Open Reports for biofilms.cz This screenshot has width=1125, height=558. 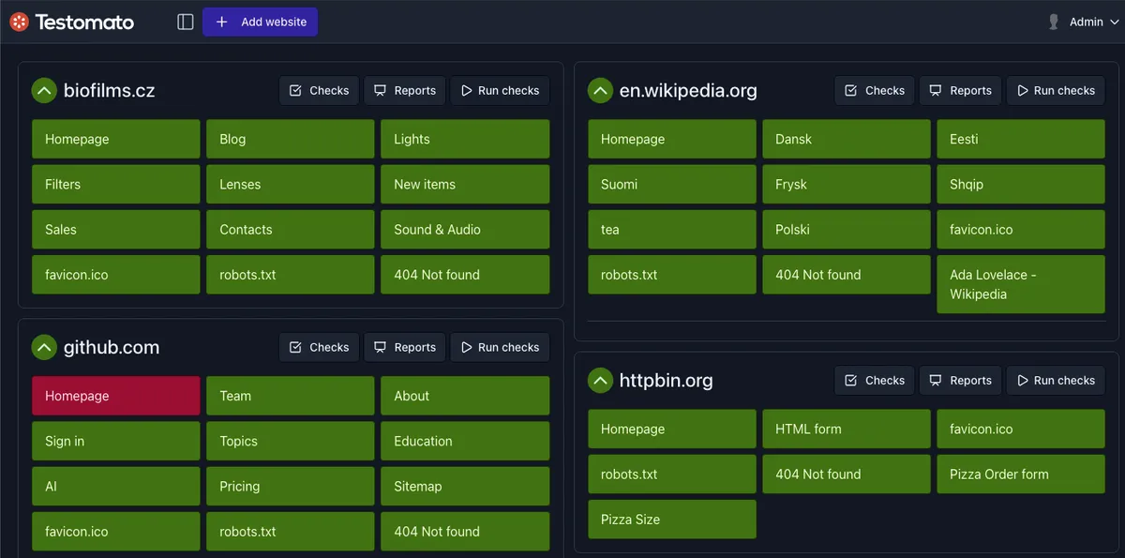click(405, 91)
